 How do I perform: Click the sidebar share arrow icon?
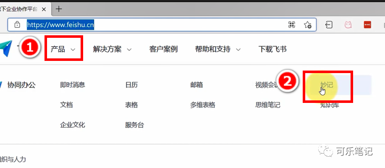[329, 24]
